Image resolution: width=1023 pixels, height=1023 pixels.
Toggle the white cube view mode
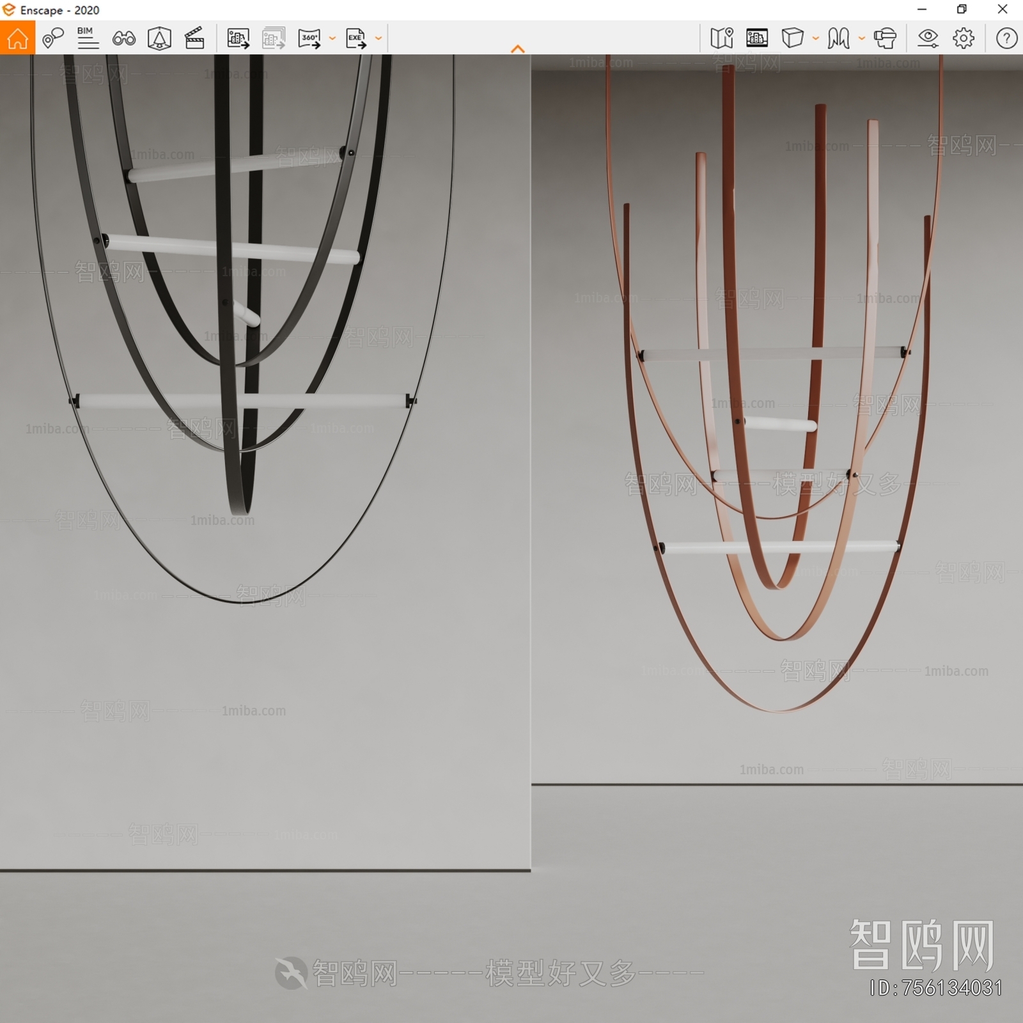click(x=793, y=38)
